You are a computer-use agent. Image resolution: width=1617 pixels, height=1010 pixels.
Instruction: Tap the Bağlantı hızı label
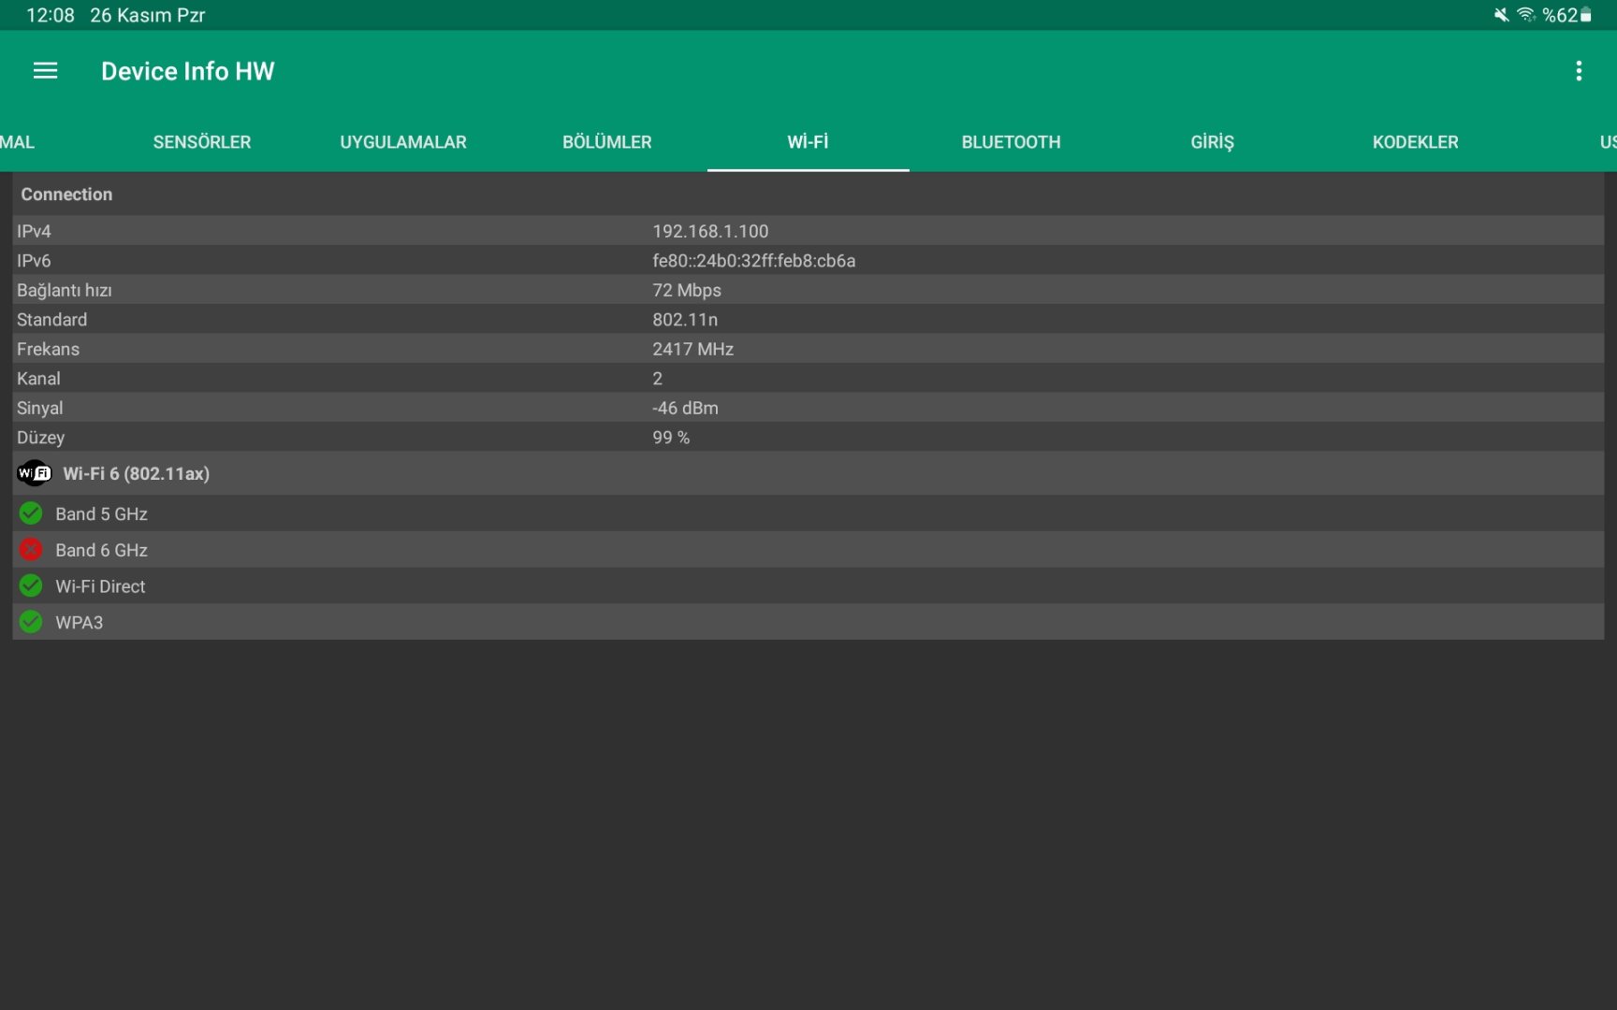pos(65,290)
